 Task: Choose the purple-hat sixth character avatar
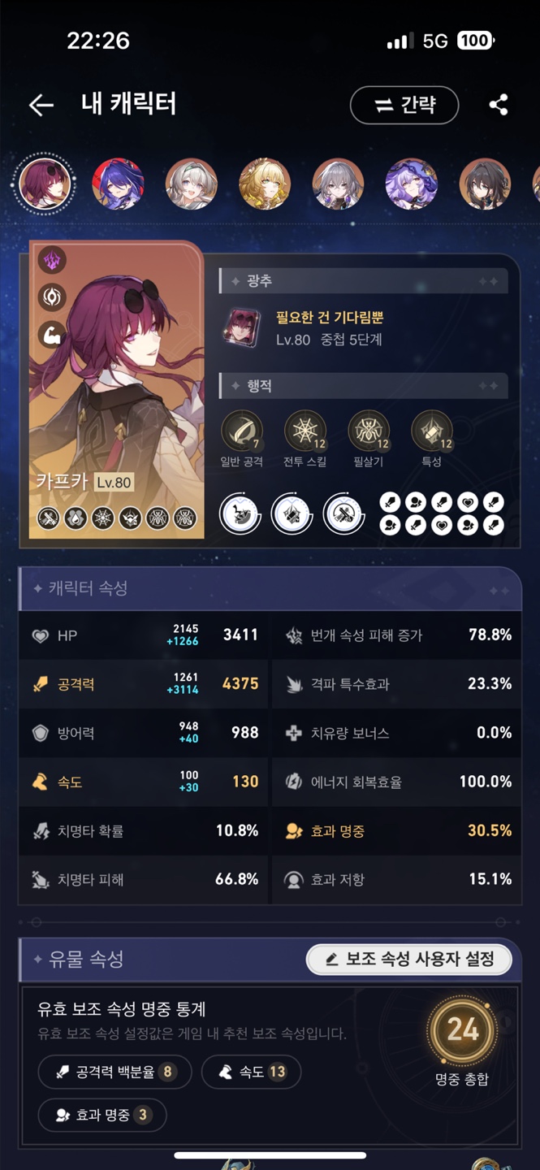pyautogui.click(x=412, y=184)
